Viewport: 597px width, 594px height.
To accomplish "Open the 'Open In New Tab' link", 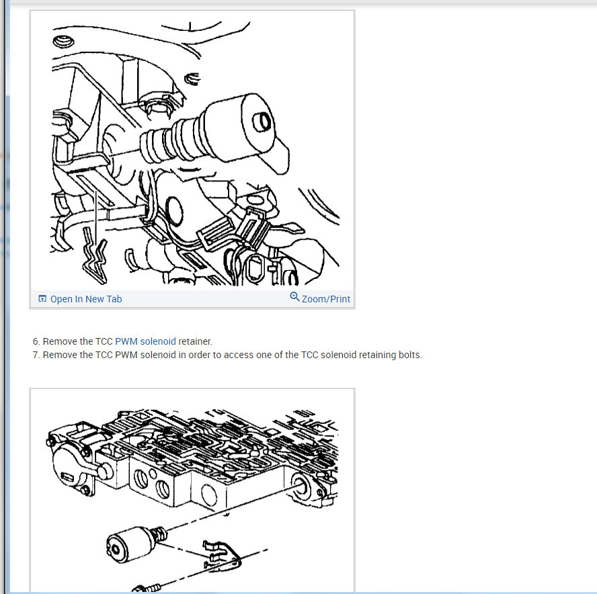I will pos(86,299).
